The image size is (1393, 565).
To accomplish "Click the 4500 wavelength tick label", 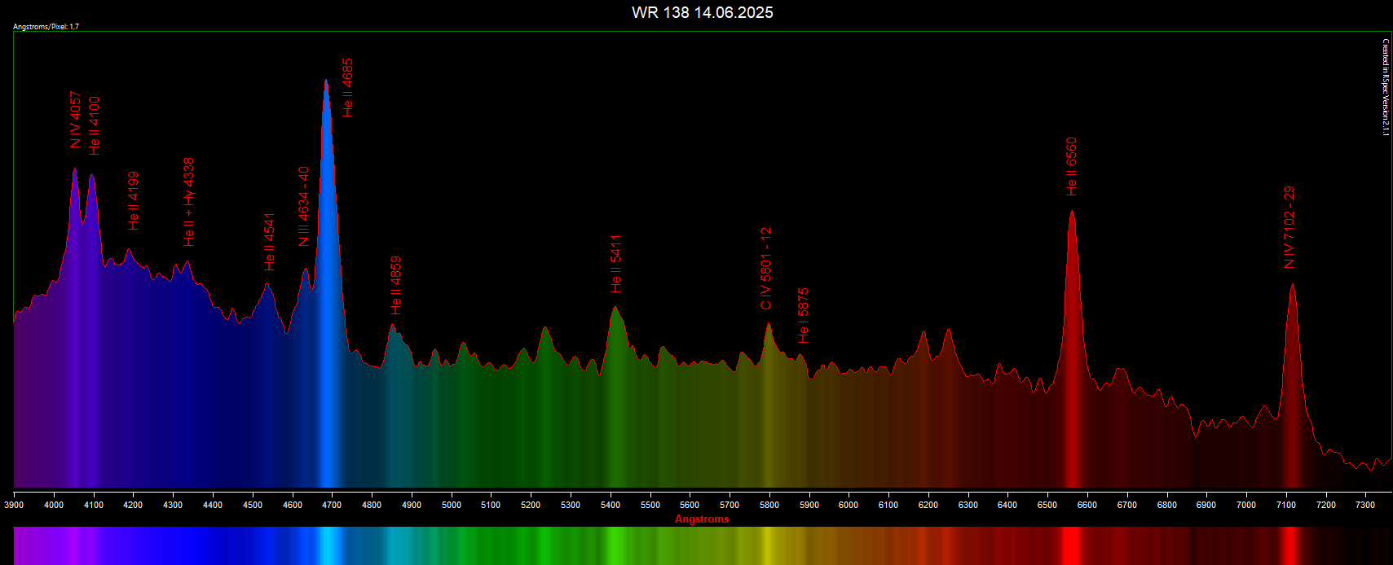I will coord(253,505).
